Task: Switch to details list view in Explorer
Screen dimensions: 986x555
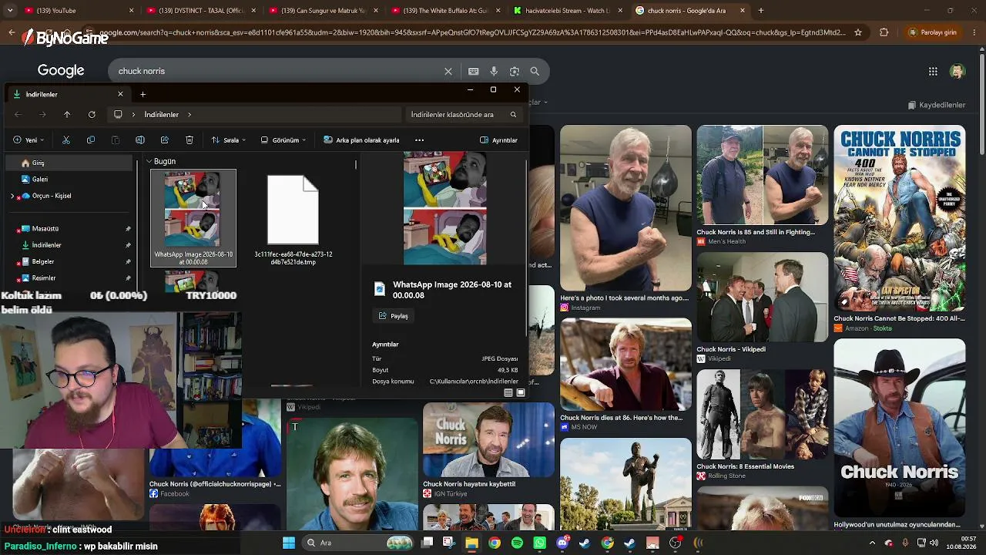Action: (508, 393)
